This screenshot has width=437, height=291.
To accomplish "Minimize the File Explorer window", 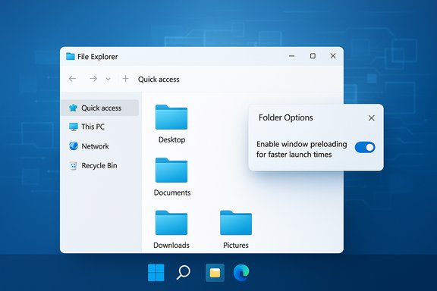I will [292, 56].
